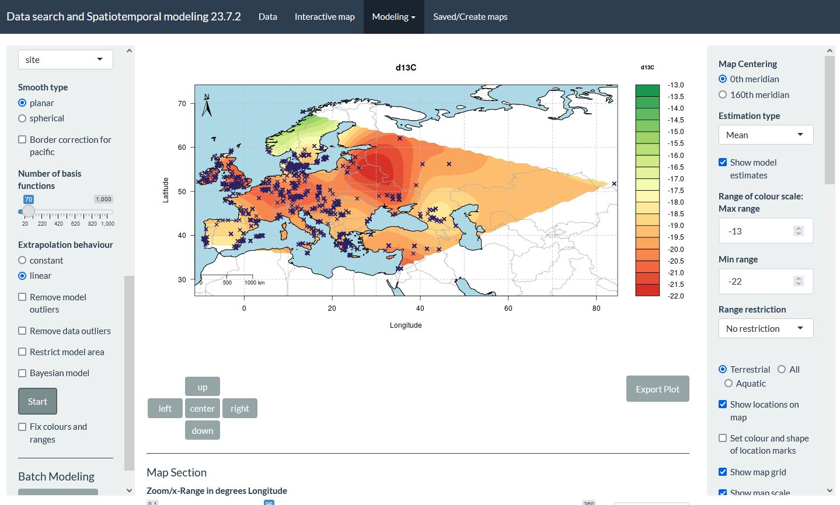This screenshot has height=505, width=840.
Task: Open the Estimation type dropdown
Action: pyautogui.click(x=766, y=135)
